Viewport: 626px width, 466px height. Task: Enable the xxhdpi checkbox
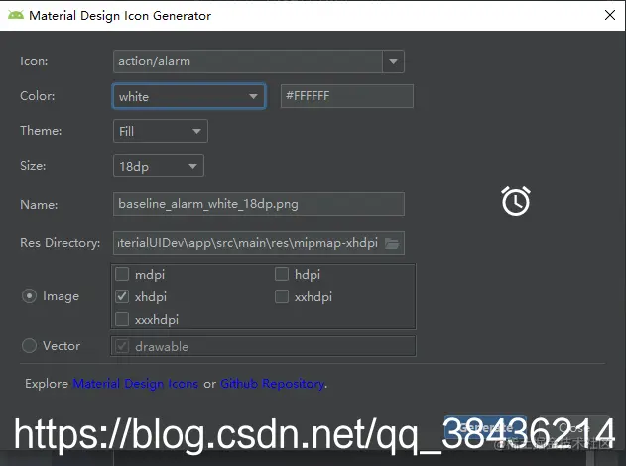282,296
